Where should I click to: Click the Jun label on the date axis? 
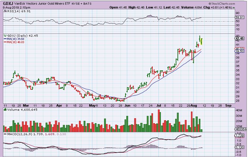tap(127, 105)
